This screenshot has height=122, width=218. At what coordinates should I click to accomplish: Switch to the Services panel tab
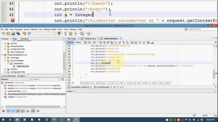point(25,39)
